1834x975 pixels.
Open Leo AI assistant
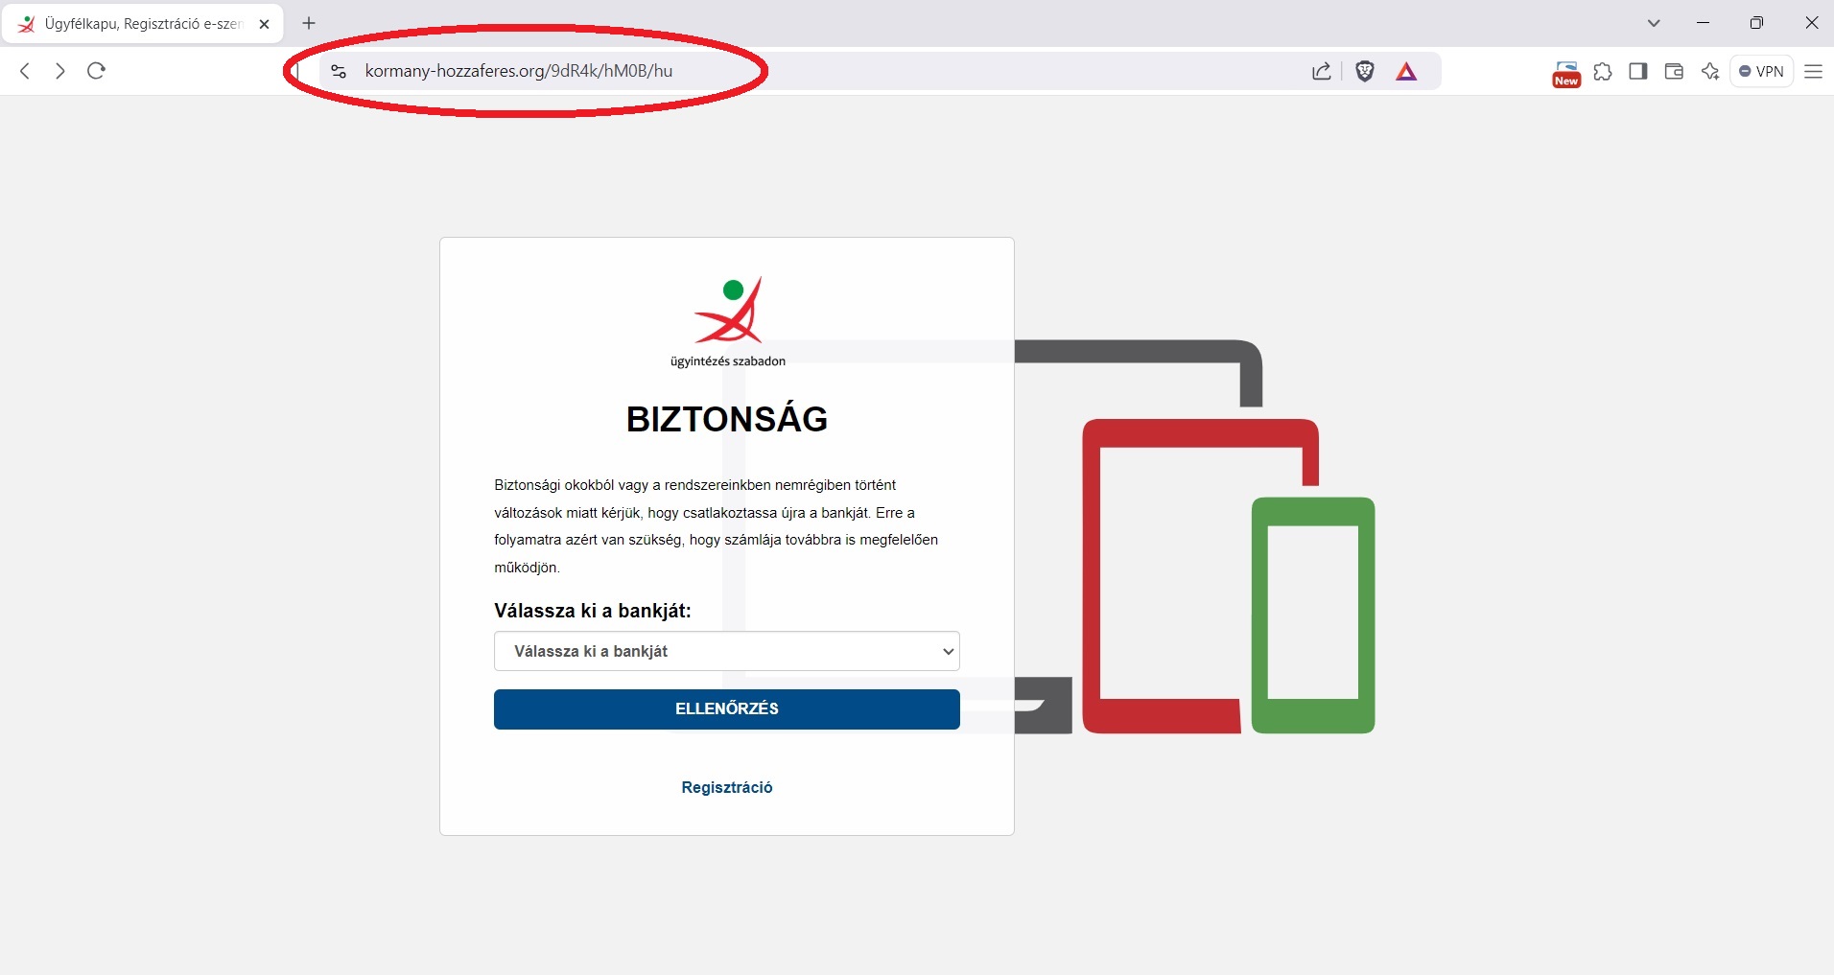click(1710, 71)
